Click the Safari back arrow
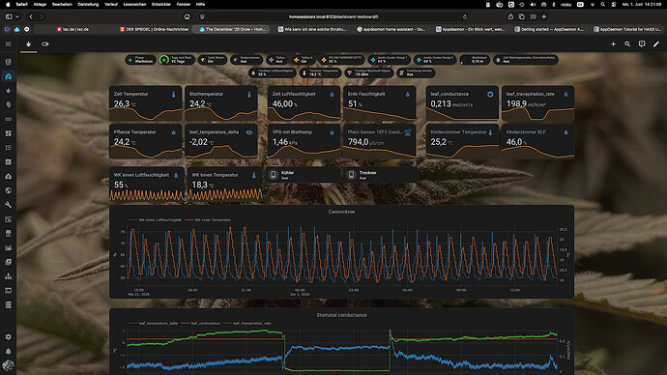667x375 pixels. coord(31,17)
